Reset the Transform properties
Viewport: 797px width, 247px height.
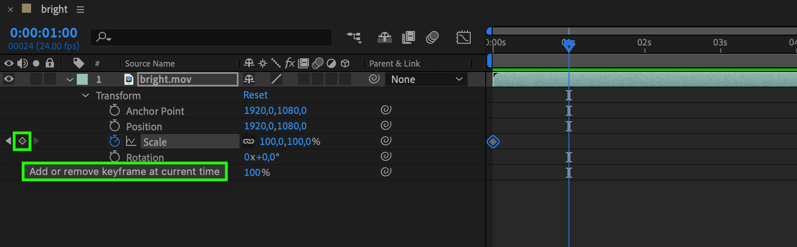(x=255, y=95)
